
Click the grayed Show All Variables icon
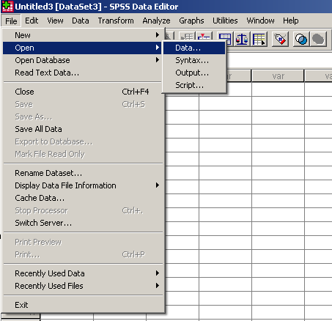(x=318, y=39)
